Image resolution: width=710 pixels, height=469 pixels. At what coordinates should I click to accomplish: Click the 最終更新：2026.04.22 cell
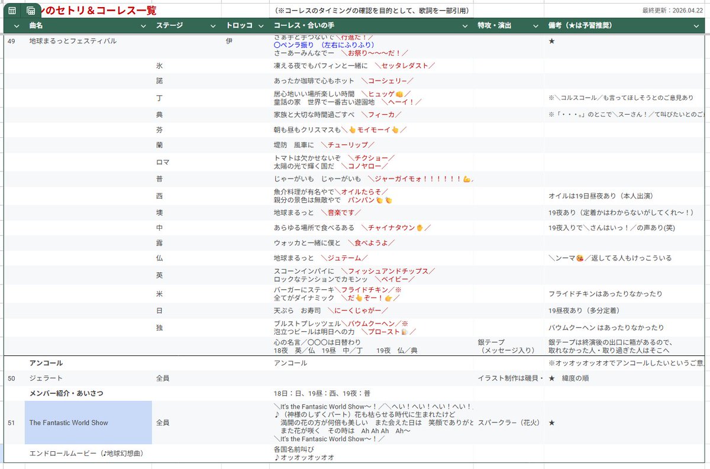point(674,10)
